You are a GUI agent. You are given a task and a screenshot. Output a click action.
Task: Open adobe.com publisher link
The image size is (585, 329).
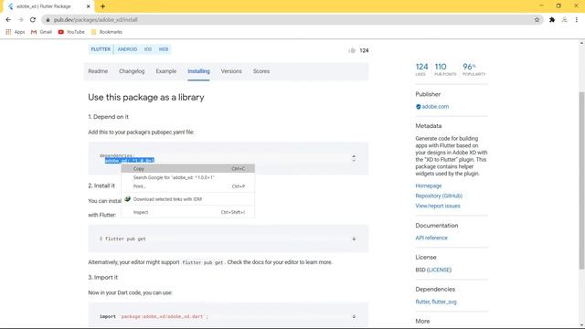435,107
